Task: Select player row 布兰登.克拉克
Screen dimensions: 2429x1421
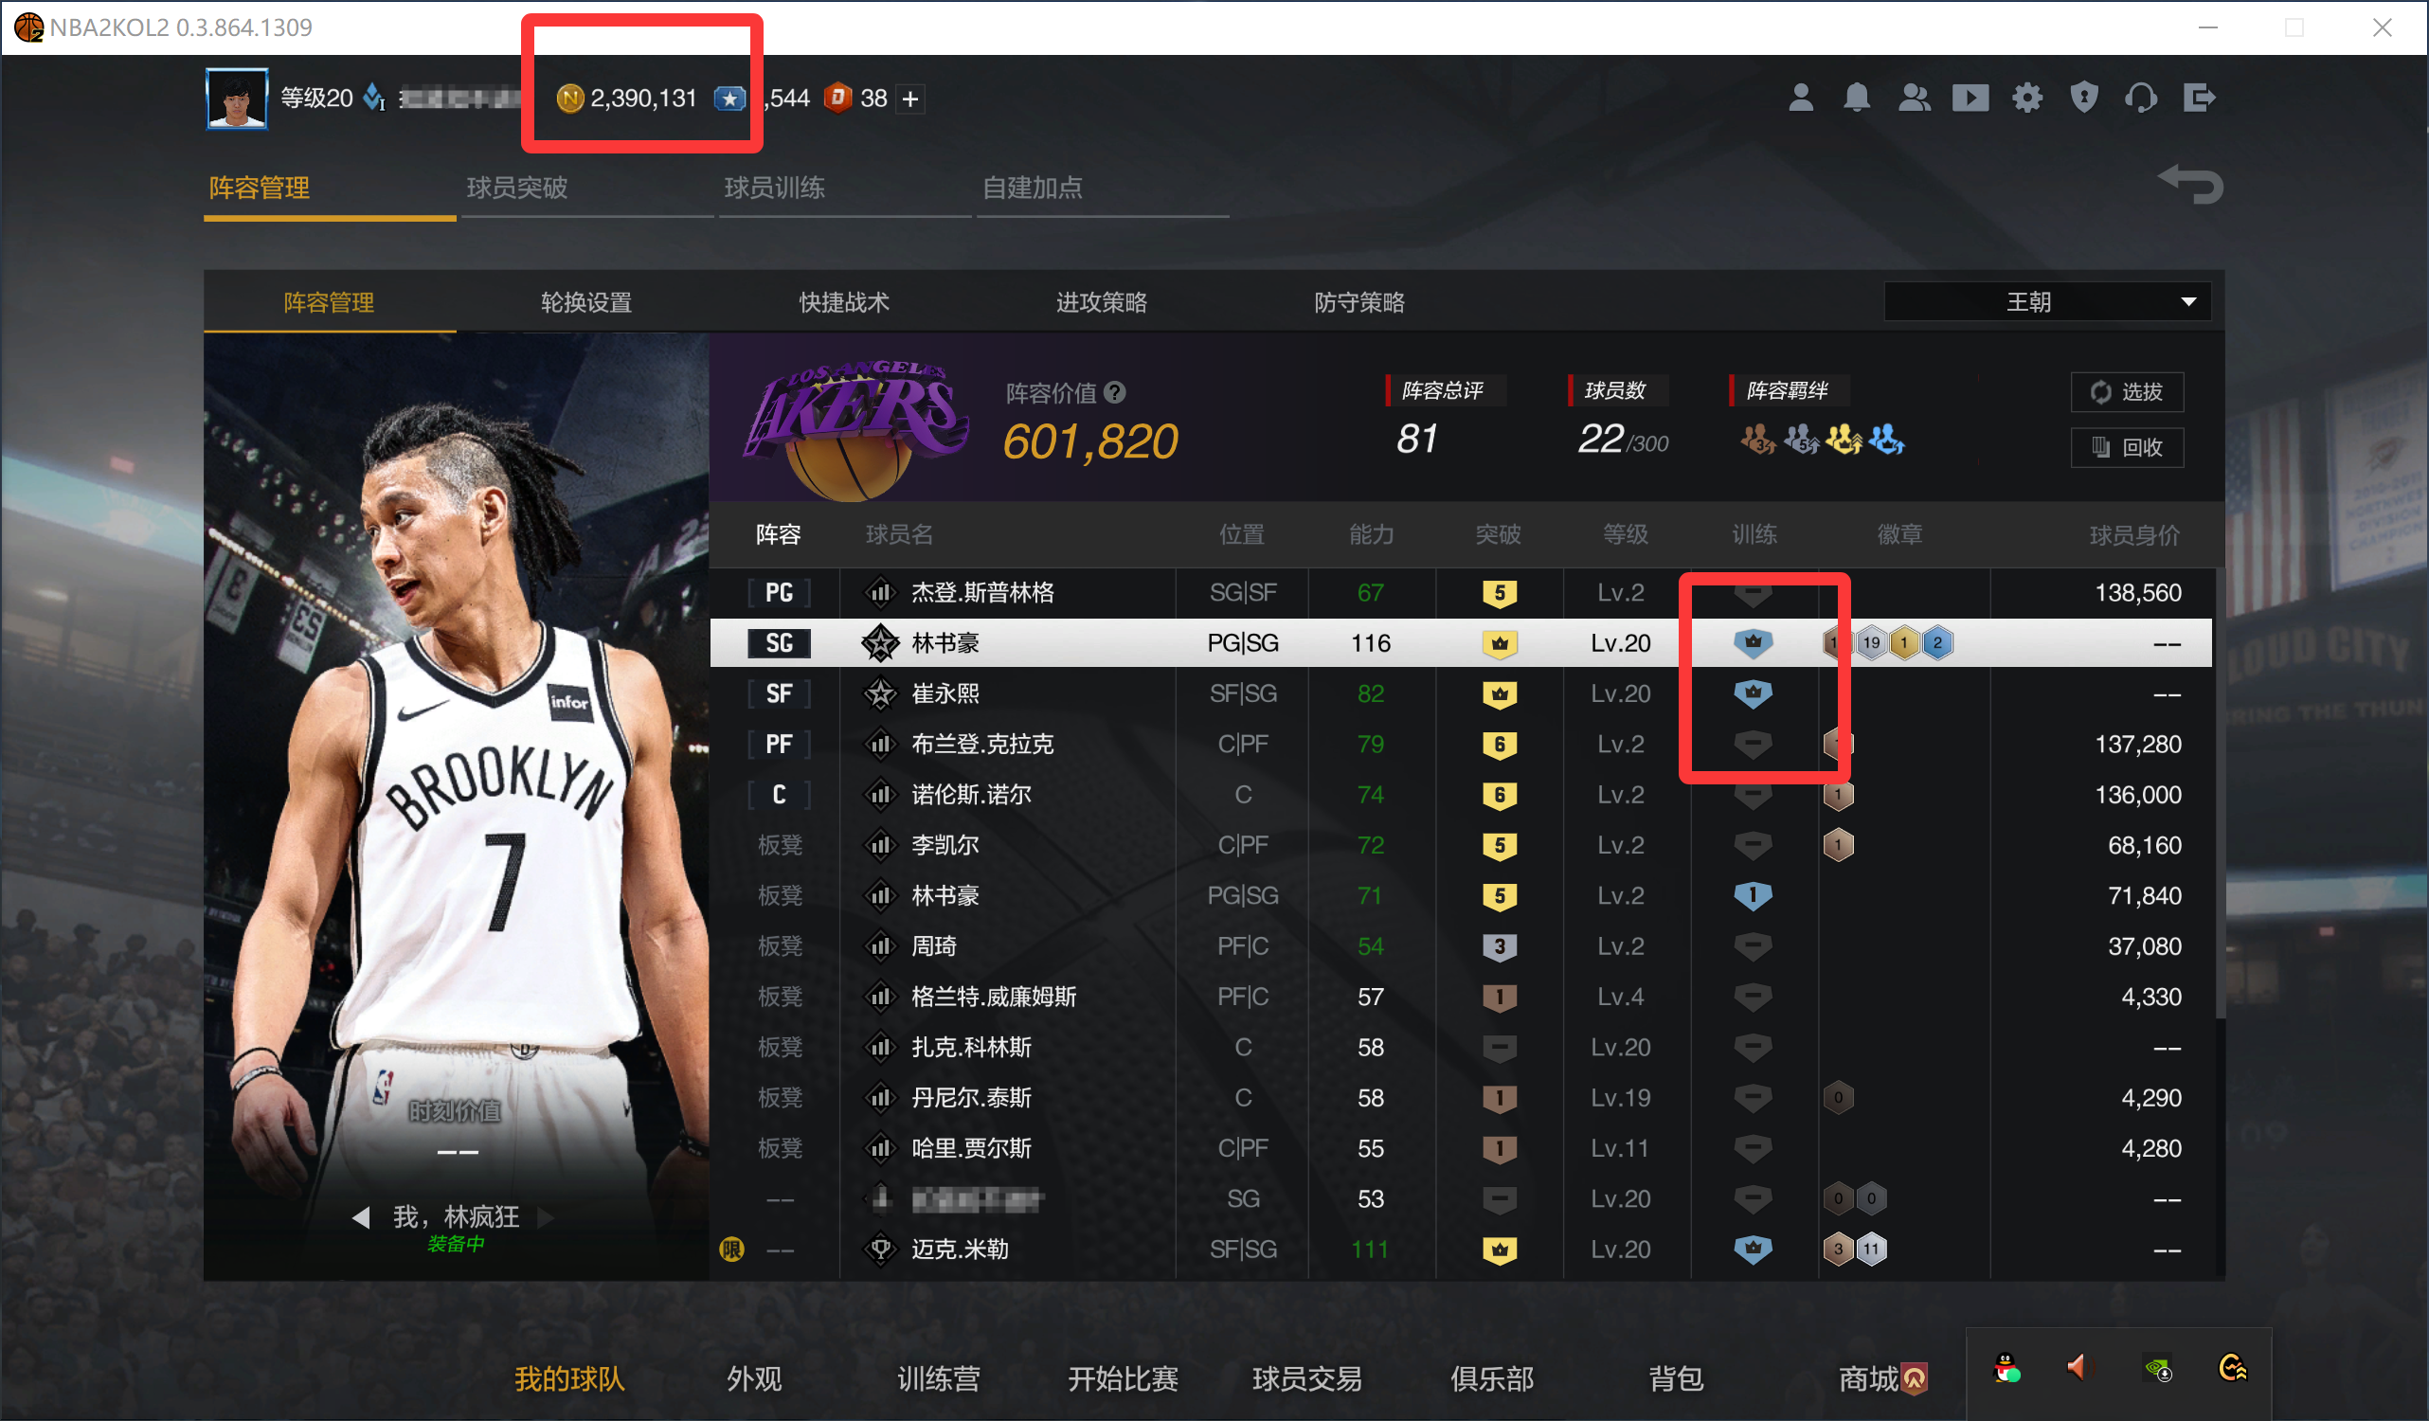Action: click(x=1460, y=745)
